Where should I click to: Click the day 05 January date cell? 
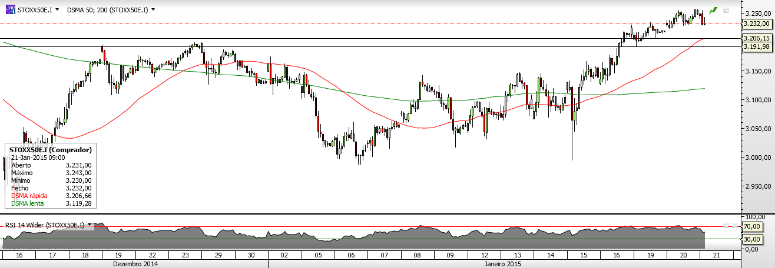318,256
